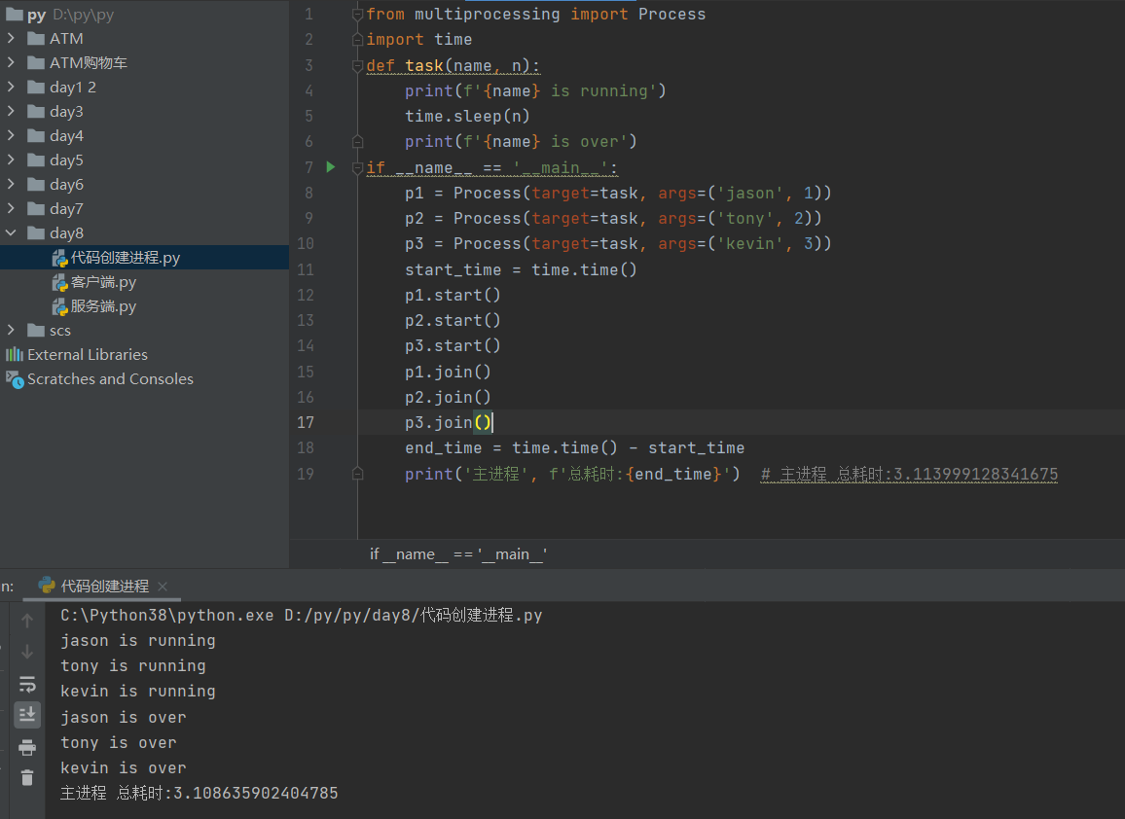Select the 代码创建进程 run tab
The image size is (1125, 819).
[104, 586]
